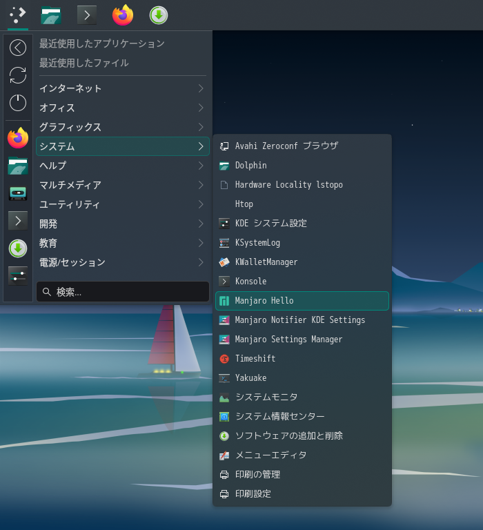This screenshot has width=483, height=530.
Task: Click the システムモニタ icon
Action: [224, 397]
